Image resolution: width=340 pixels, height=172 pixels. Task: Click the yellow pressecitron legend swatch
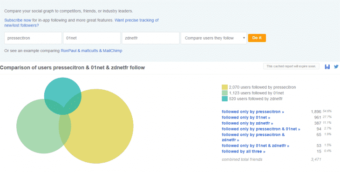(224, 87)
